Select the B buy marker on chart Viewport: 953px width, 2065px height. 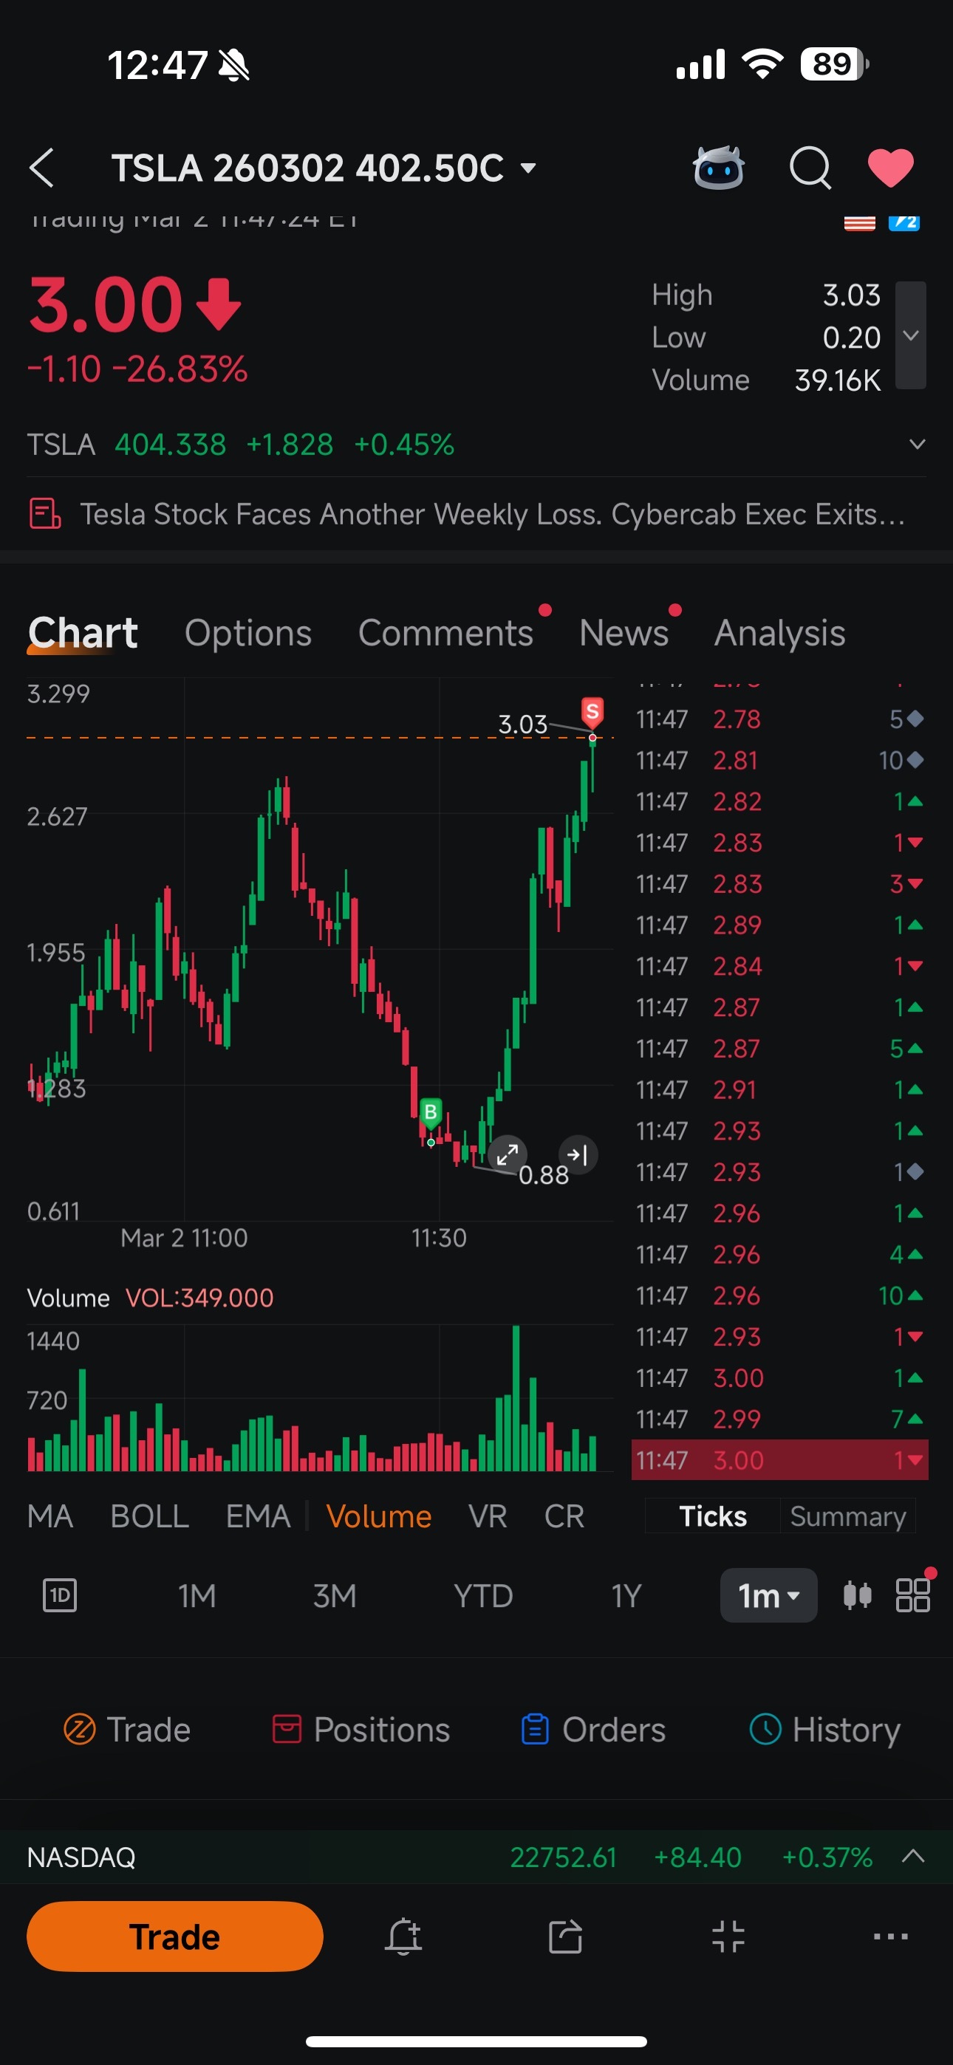click(431, 1112)
